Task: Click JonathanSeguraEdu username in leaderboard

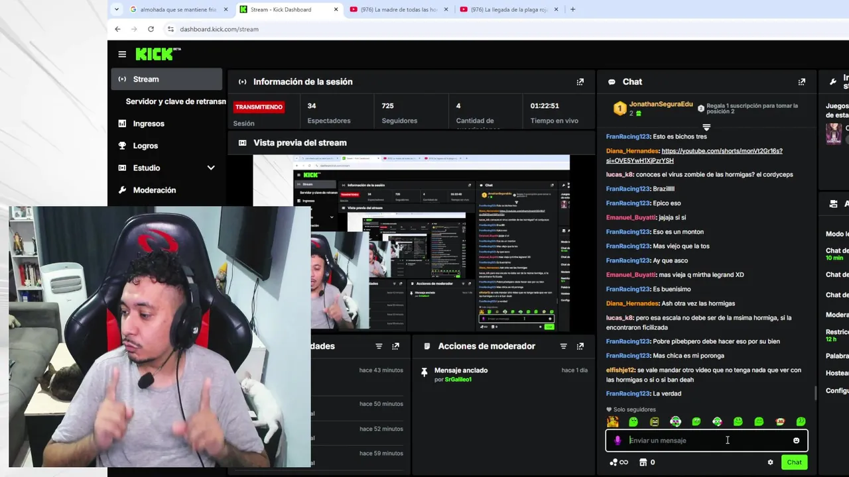Action: [x=661, y=105]
